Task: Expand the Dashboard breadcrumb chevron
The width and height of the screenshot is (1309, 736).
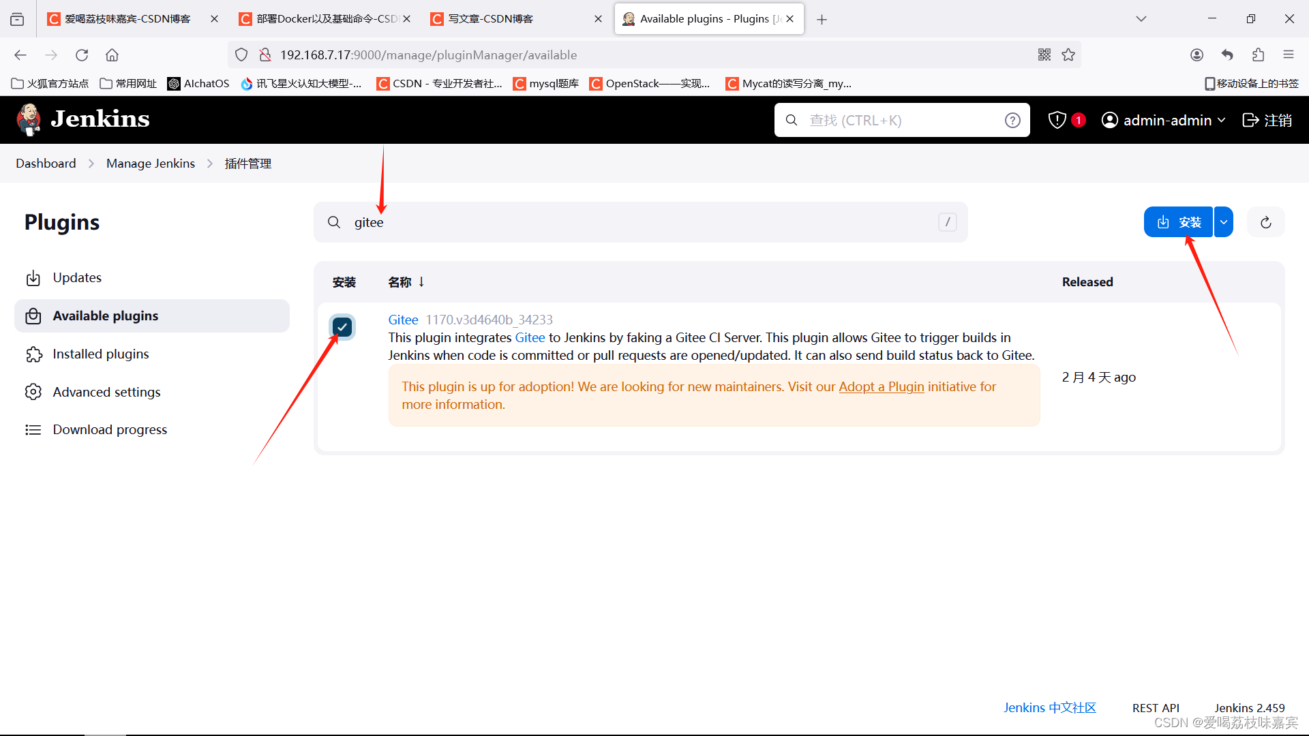Action: 91,164
